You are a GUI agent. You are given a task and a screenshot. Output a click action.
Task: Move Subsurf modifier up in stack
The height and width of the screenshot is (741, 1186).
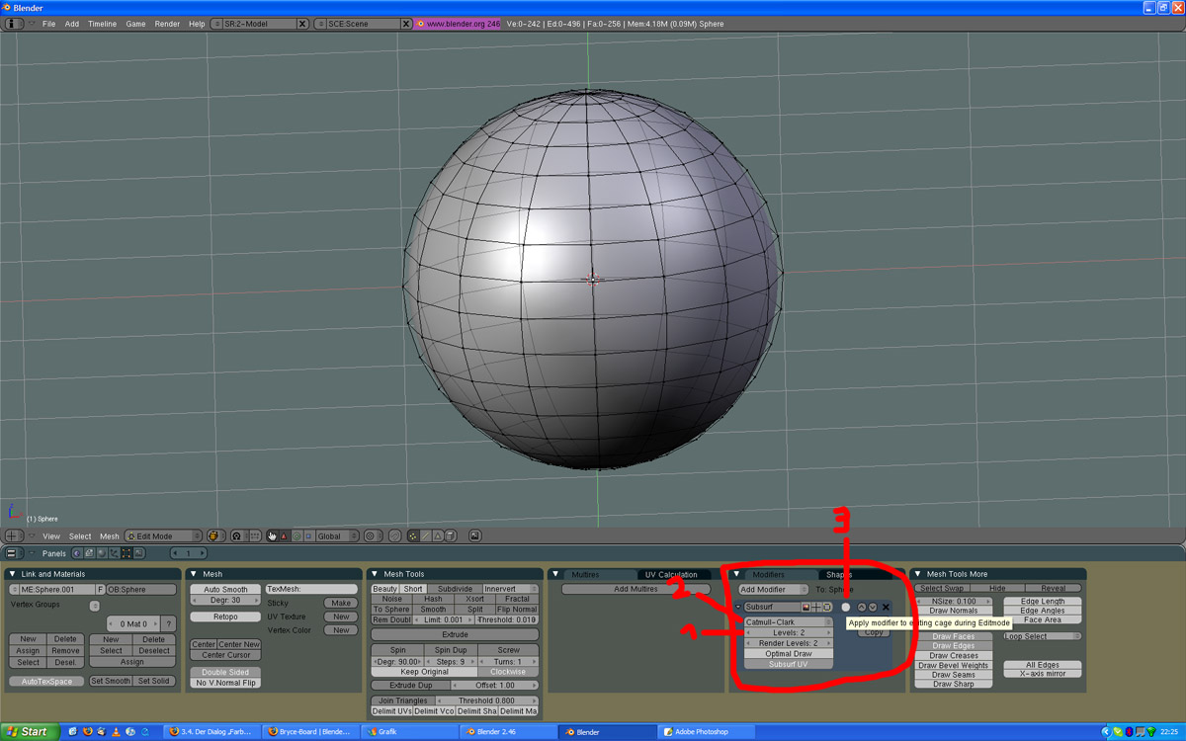coord(861,607)
